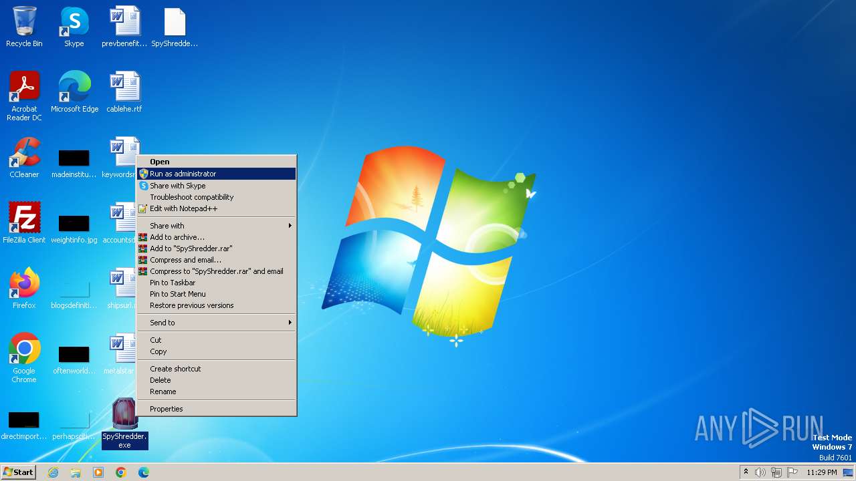The height and width of the screenshot is (481, 856).
Task: Show hidden tray icons arrow
Action: pos(746,472)
